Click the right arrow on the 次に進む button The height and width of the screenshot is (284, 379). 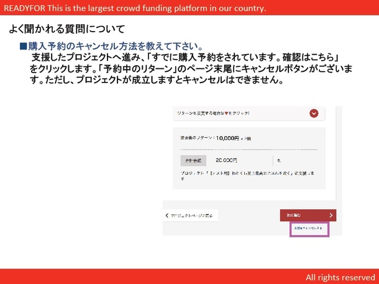(x=331, y=215)
